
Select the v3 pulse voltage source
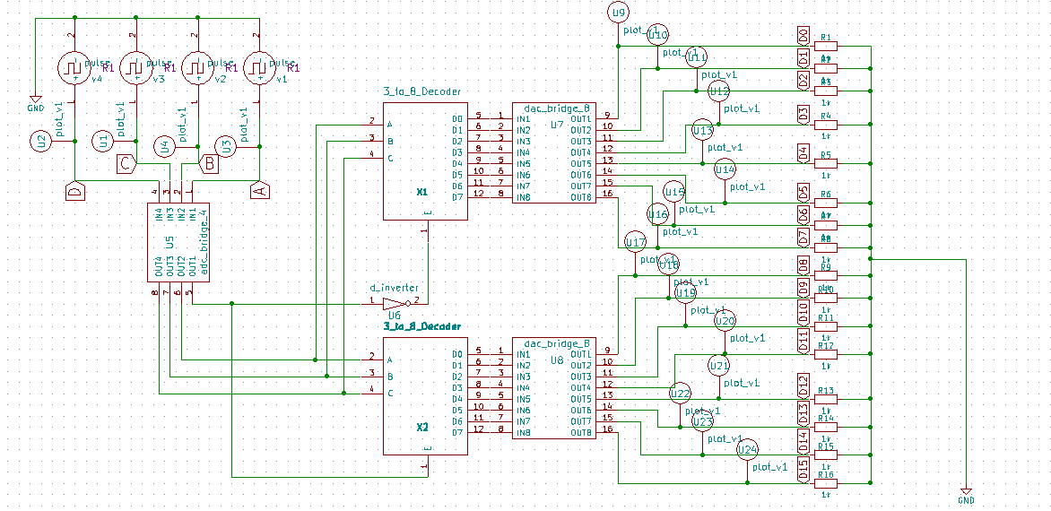tap(135, 67)
